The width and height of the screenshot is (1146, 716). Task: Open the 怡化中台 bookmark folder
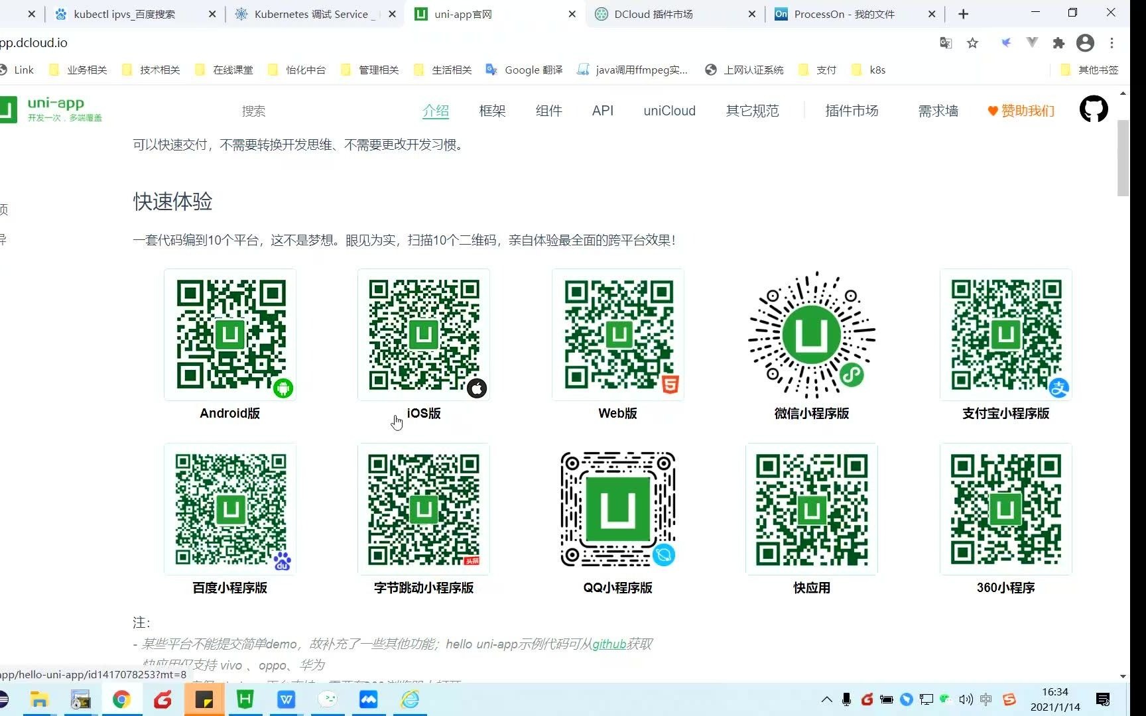[297, 70]
